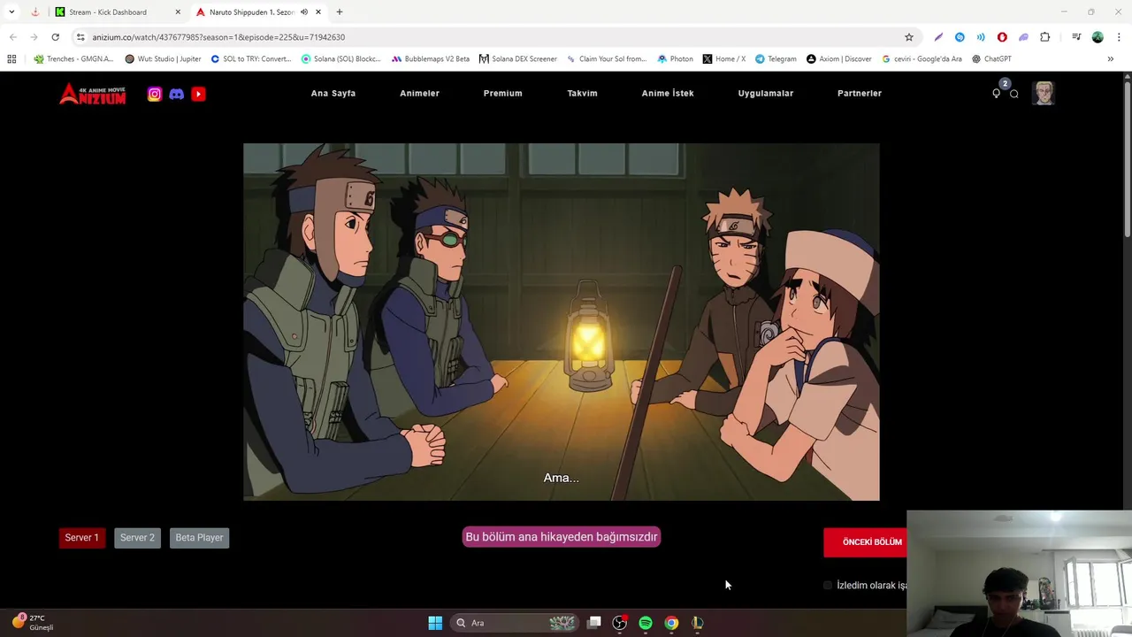Go to ÖNCEKİ BÖLÜM

(866, 542)
